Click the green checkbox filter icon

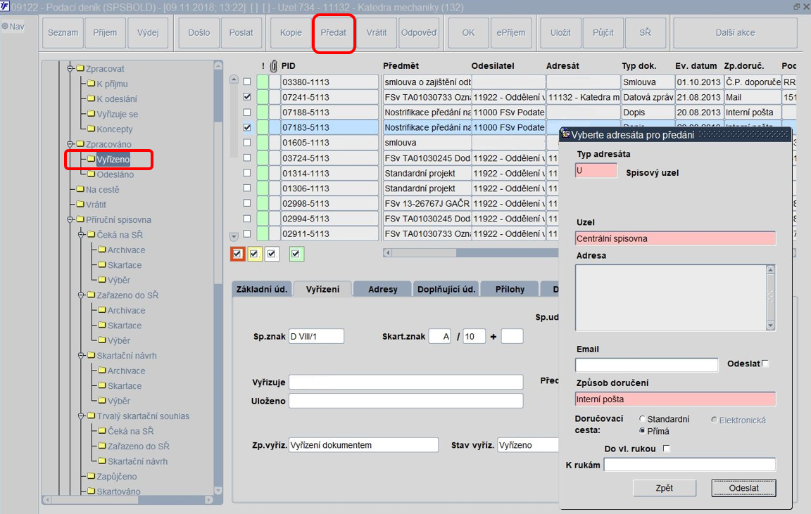(x=296, y=254)
